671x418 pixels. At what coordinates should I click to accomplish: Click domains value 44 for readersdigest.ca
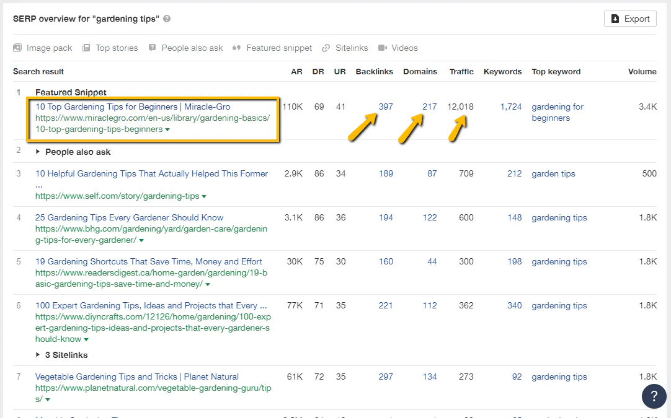click(x=432, y=261)
